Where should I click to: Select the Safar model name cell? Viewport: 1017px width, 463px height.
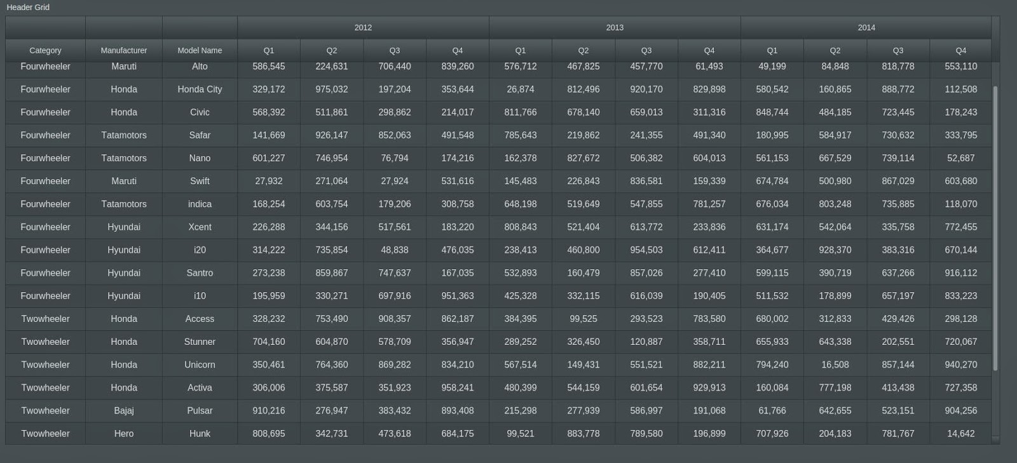(x=200, y=135)
